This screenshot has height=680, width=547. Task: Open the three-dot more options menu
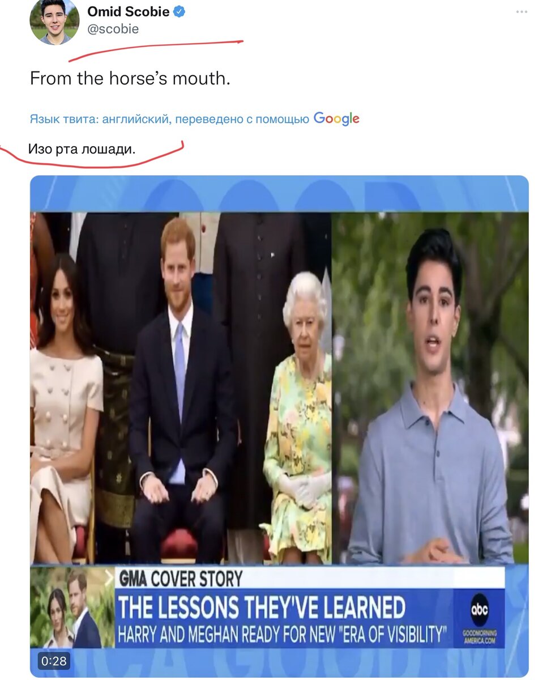(522, 12)
